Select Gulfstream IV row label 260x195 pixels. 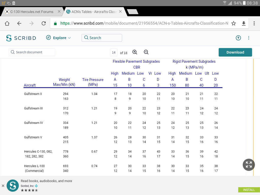(x=34, y=123)
